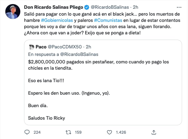Click the quoted tweet's 2h timestamp
The image size is (188, 139).
pos(88,47)
